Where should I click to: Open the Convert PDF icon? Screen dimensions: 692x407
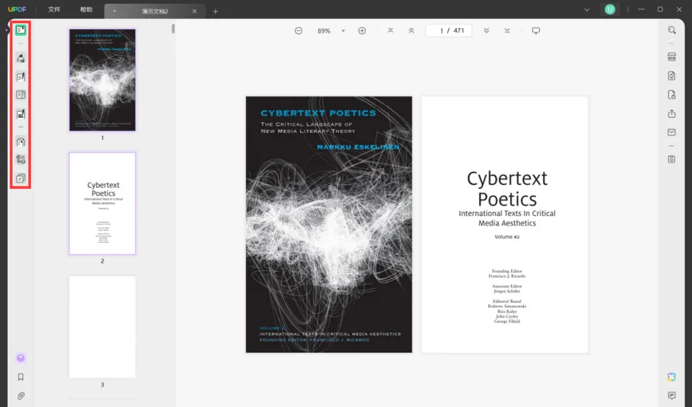[672, 76]
